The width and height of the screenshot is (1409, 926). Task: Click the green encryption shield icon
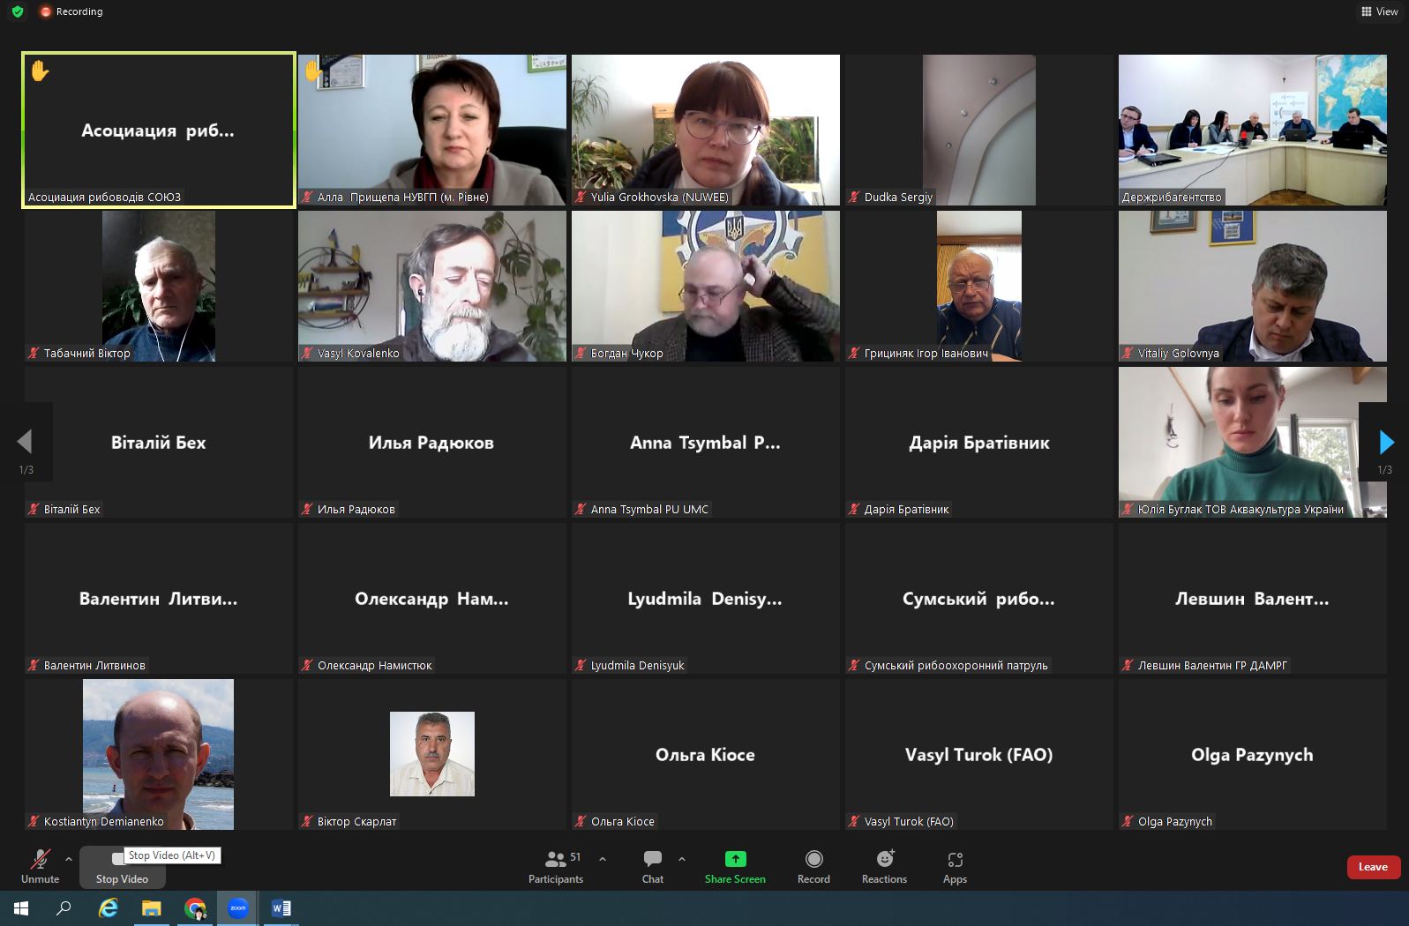tap(18, 11)
